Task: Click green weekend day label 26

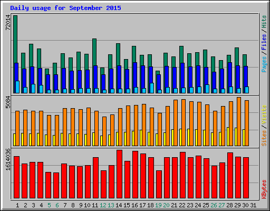Action: point(214,205)
